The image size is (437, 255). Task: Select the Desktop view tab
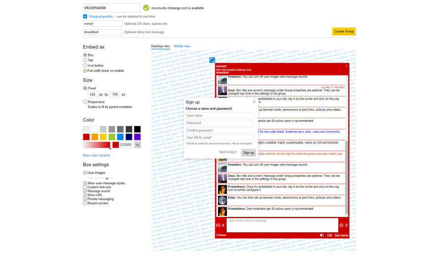[x=160, y=46]
